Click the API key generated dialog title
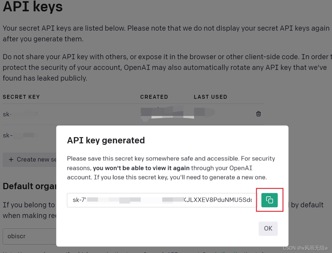 pos(106,140)
